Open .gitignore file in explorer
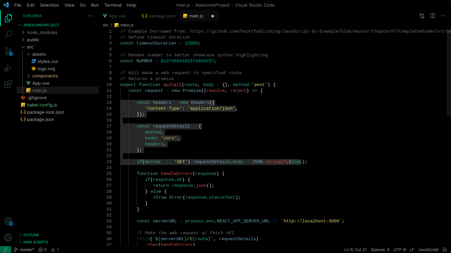Viewport: 451px width, 253px height. tap(37, 98)
